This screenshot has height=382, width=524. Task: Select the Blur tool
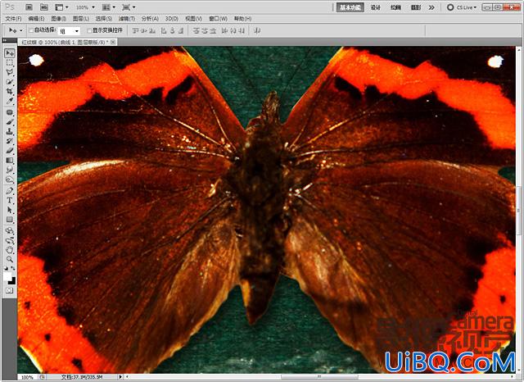click(x=10, y=171)
